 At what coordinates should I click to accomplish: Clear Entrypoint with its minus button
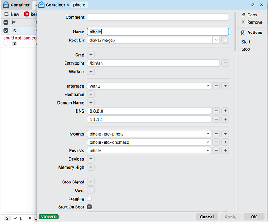(x=225, y=63)
